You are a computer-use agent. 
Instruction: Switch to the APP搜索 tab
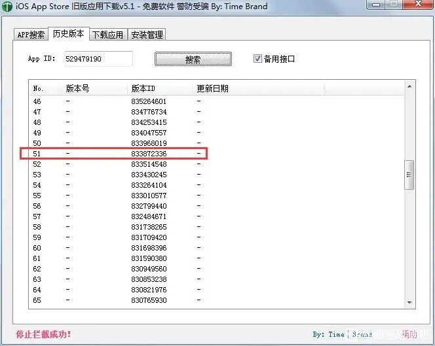[x=31, y=35]
